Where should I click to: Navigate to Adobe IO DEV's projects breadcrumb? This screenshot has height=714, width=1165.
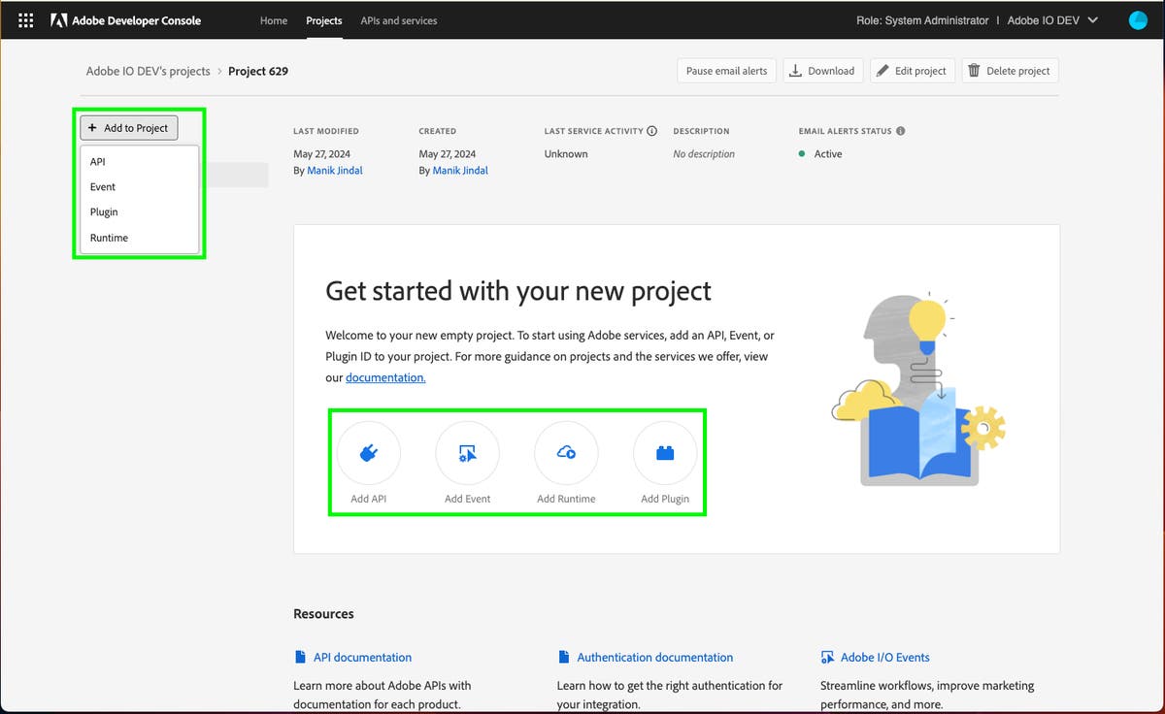(148, 71)
